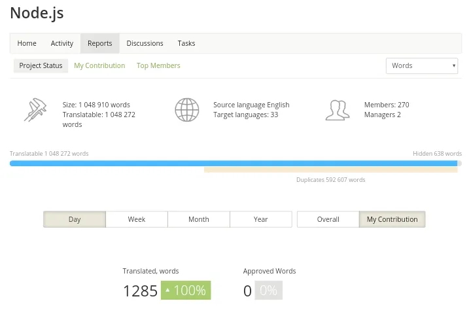
Task: Switch period to Week
Action: point(137,219)
